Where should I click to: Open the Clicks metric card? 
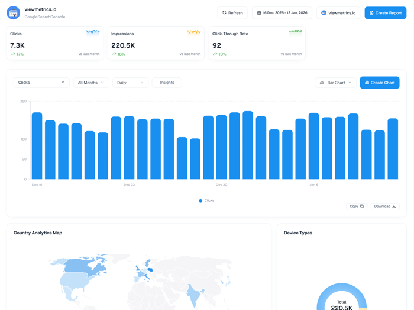coord(55,43)
